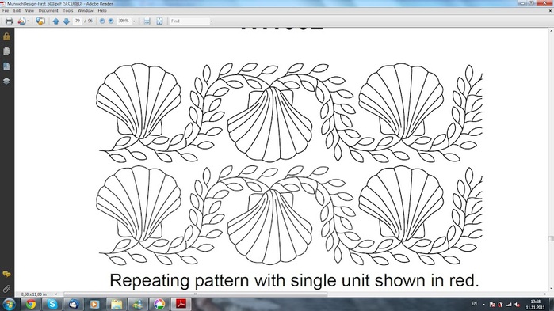
Task: Open the Document menu
Action: pos(48,11)
